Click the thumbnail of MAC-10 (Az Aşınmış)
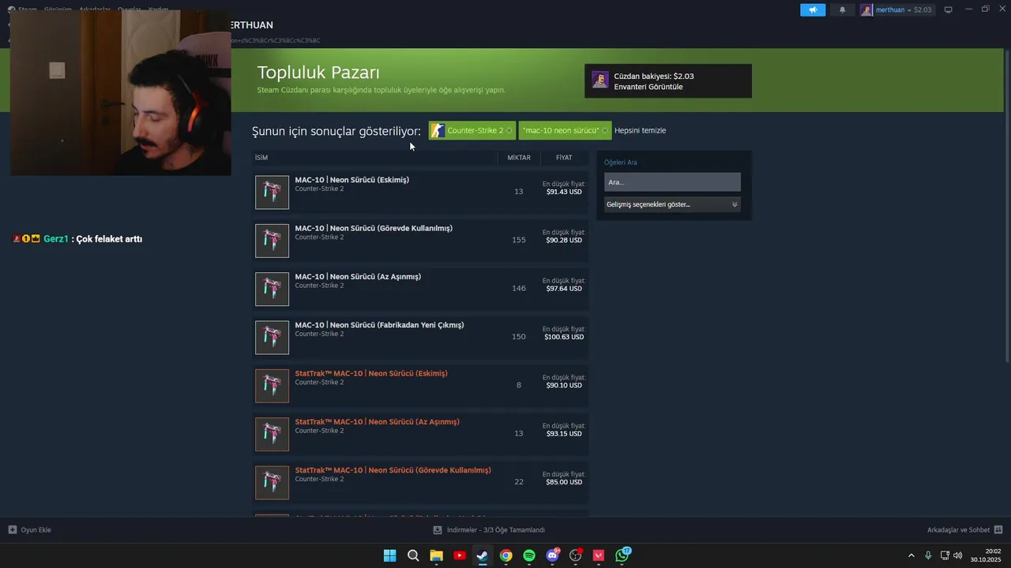The image size is (1011, 568). point(272,289)
